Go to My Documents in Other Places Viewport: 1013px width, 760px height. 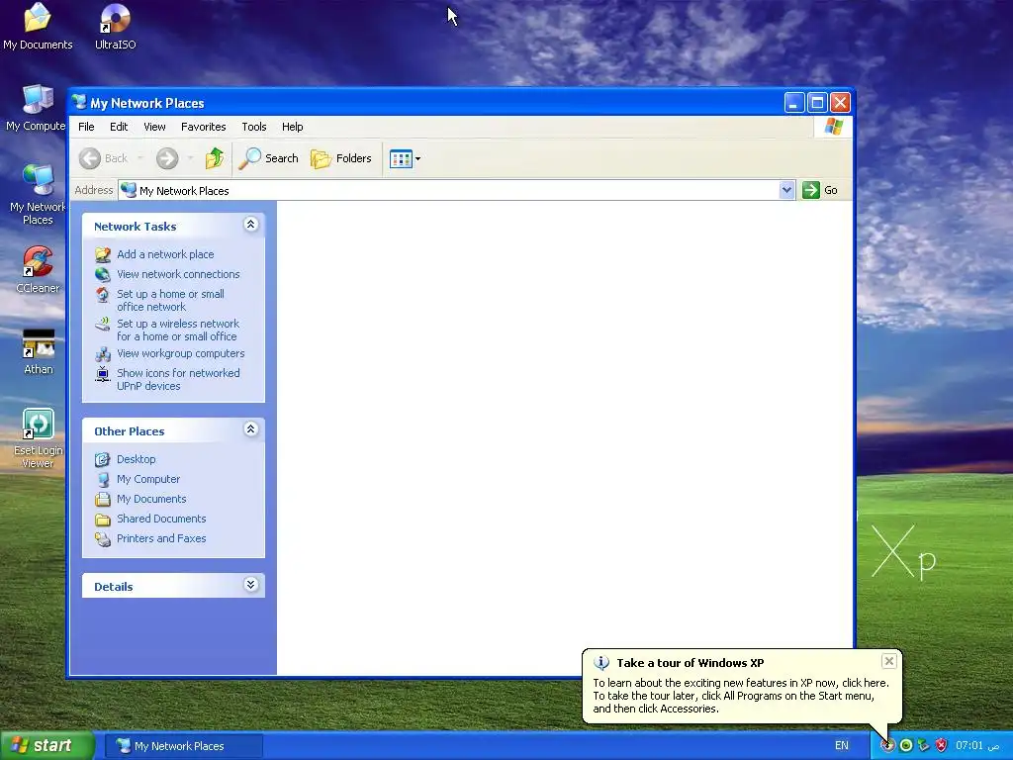pos(151,499)
